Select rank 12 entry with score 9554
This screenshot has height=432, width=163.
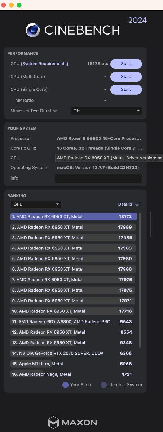pos(74,332)
